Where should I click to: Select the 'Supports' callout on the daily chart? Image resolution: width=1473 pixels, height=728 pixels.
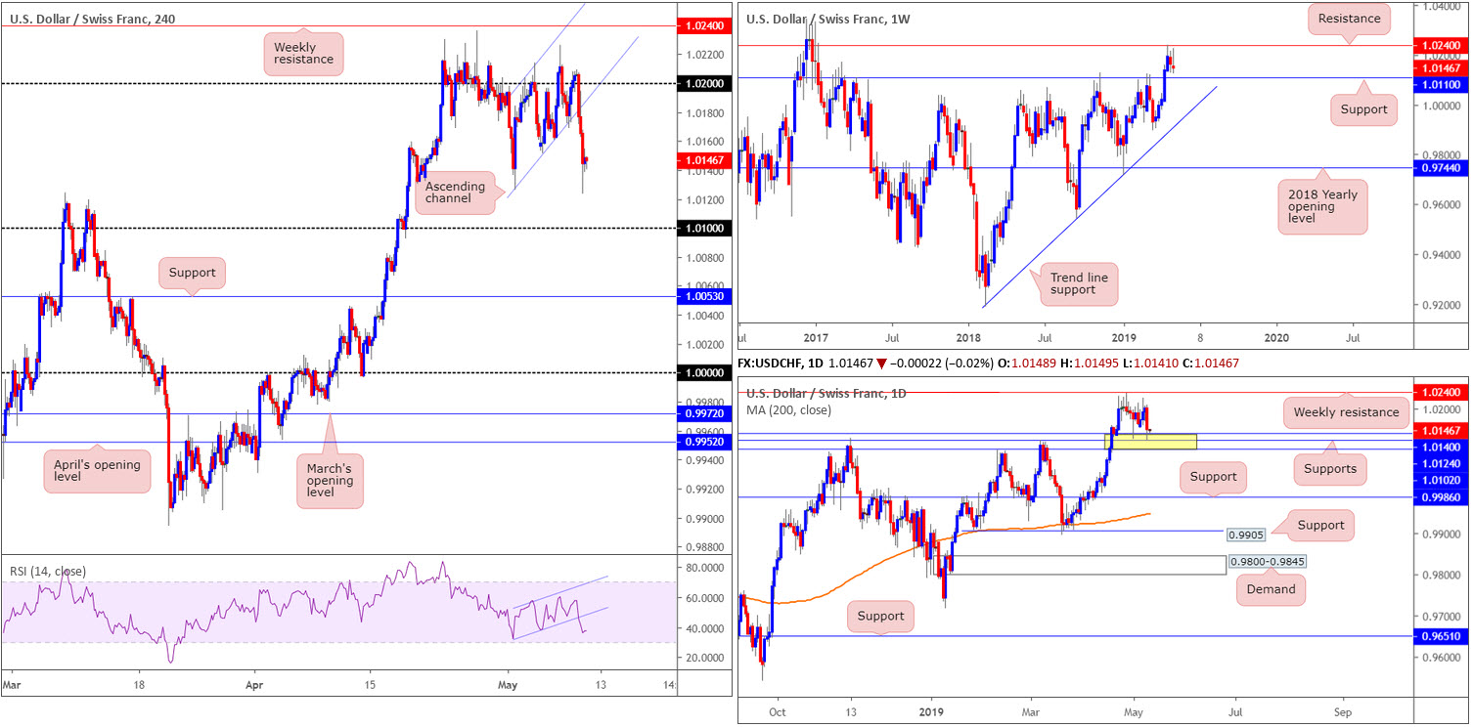click(x=1330, y=469)
